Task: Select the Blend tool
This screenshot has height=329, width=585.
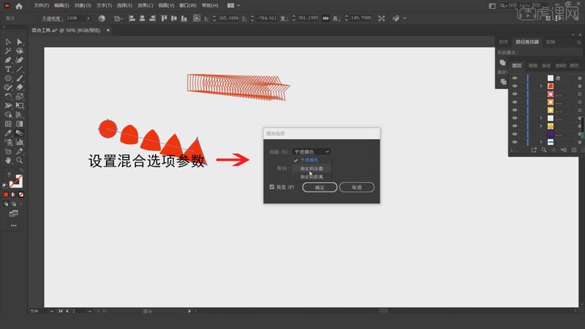Action: point(20,133)
